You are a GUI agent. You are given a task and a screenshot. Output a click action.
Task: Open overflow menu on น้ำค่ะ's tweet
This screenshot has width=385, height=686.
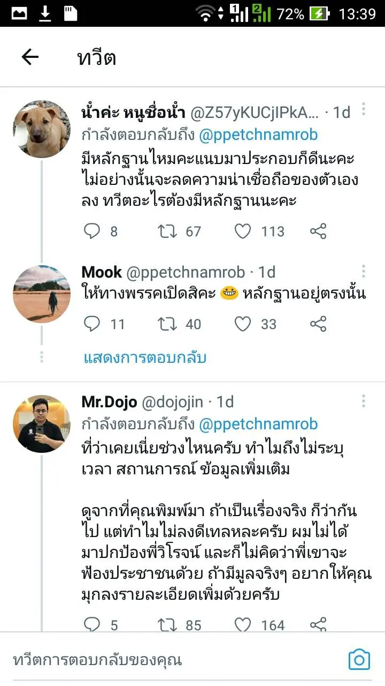point(364,110)
